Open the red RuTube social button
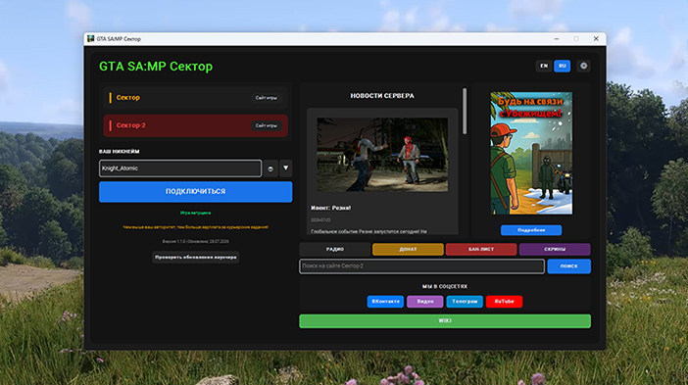The height and width of the screenshot is (385, 688). 504,302
